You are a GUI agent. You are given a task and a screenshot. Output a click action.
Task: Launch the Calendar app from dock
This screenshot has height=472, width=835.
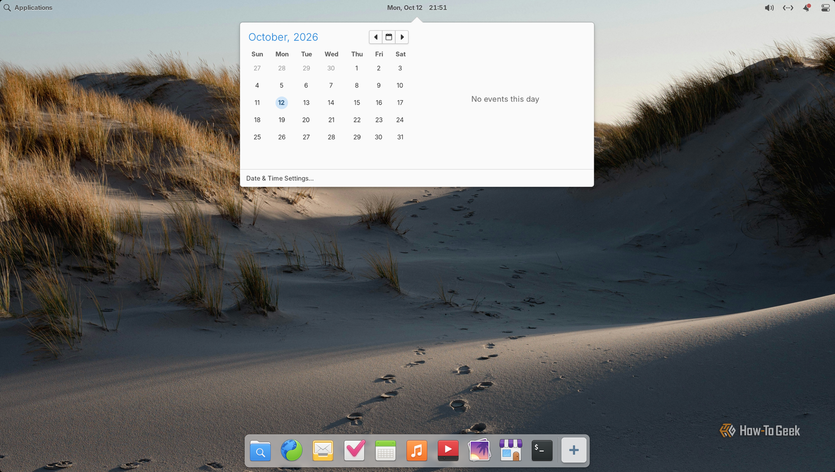coord(386,450)
